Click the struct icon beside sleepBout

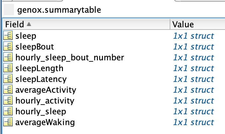(x=8, y=46)
